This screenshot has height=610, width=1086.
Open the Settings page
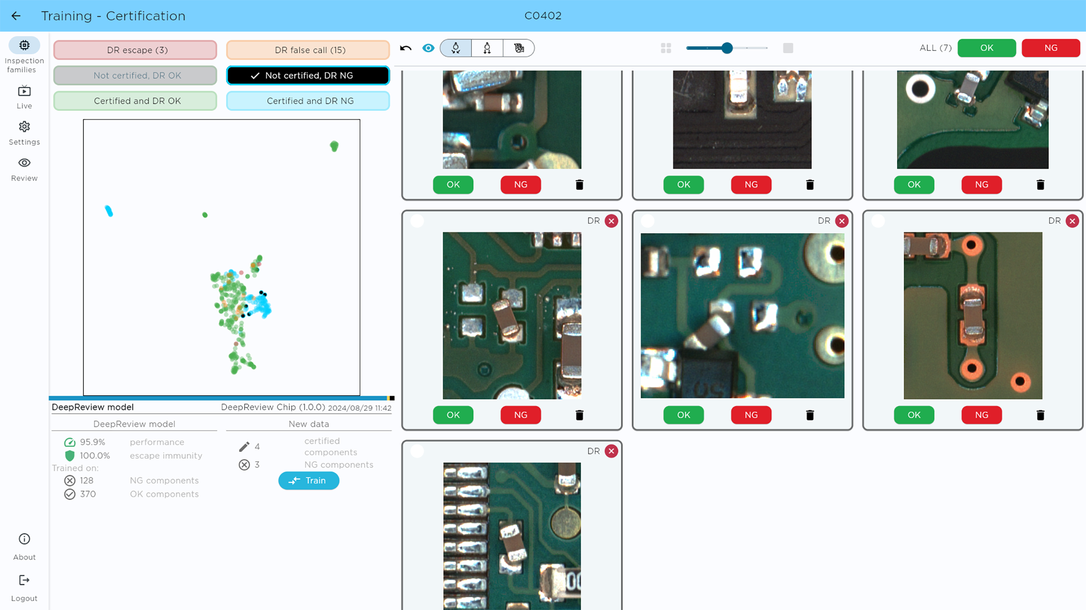[x=24, y=132]
